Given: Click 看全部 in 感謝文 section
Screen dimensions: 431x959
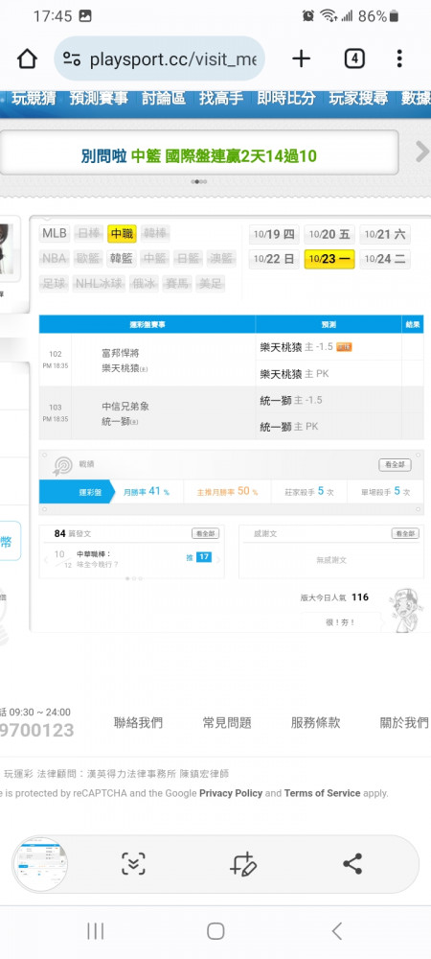Looking at the screenshot, I should 405,534.
